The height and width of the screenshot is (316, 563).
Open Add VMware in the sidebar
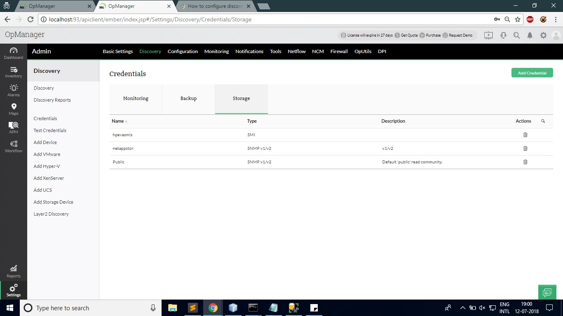tap(47, 154)
